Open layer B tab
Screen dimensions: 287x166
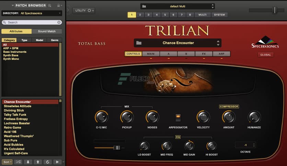(186, 54)
